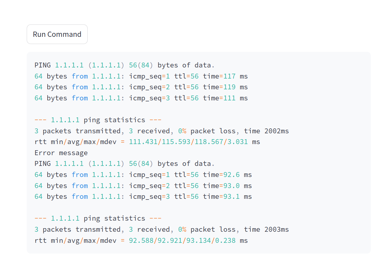Click the reply line with time=111 ms
The height and width of the screenshot is (264, 379).
[x=141, y=98]
